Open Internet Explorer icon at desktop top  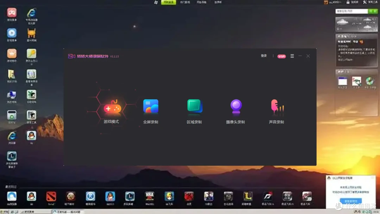click(32, 13)
